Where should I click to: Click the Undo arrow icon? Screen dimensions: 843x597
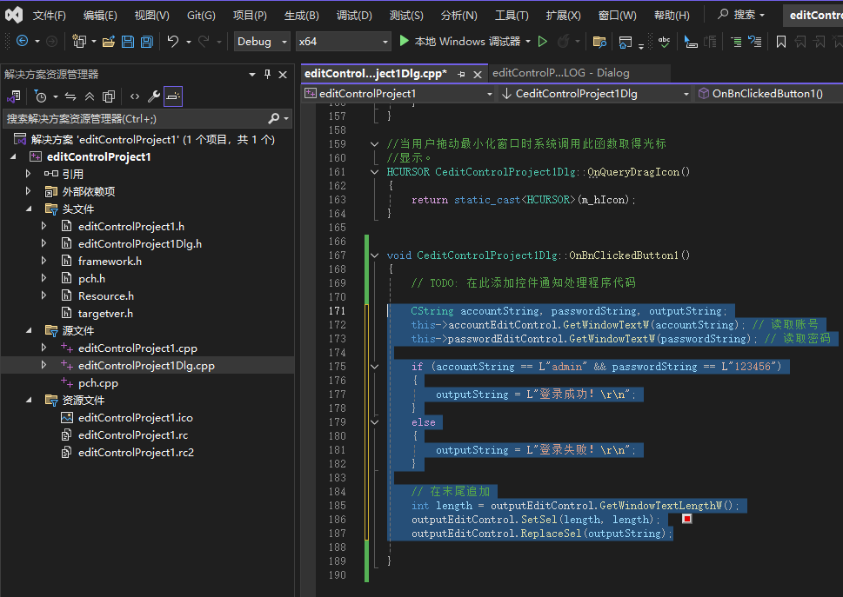click(172, 42)
